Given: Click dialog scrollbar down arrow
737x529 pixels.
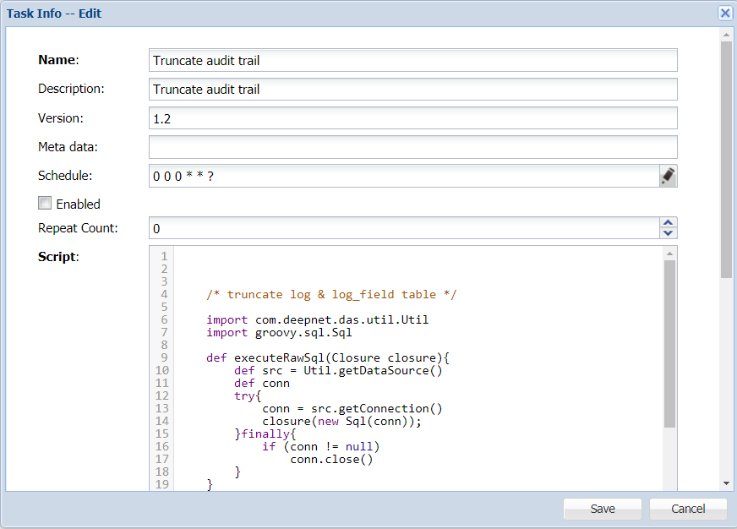Looking at the screenshot, I should [x=725, y=483].
